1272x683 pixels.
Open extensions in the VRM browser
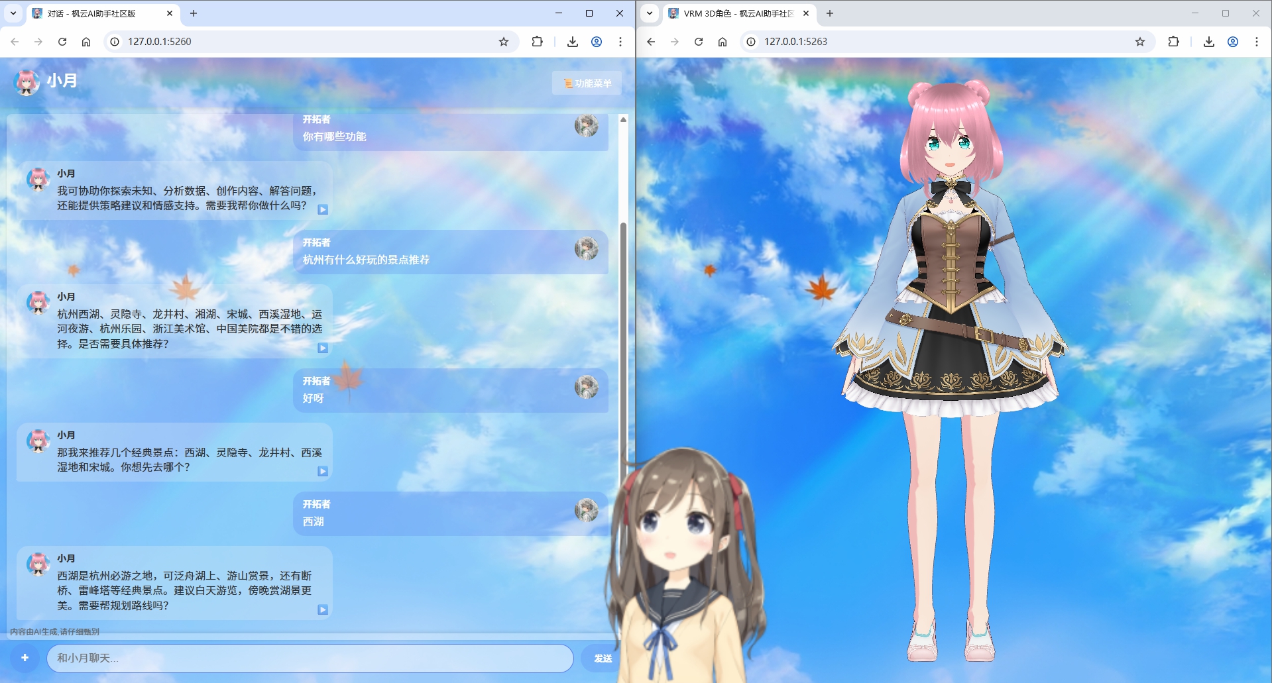[x=1173, y=42]
